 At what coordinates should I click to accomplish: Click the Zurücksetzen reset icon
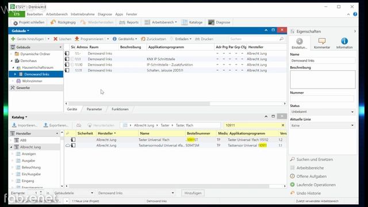click(x=143, y=39)
